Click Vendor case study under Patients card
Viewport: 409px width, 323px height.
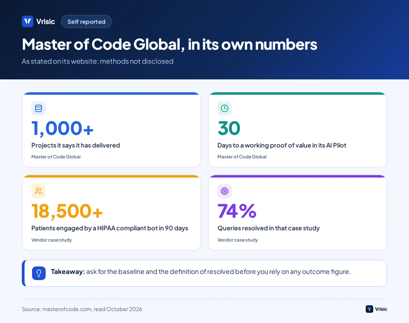[x=51, y=240]
